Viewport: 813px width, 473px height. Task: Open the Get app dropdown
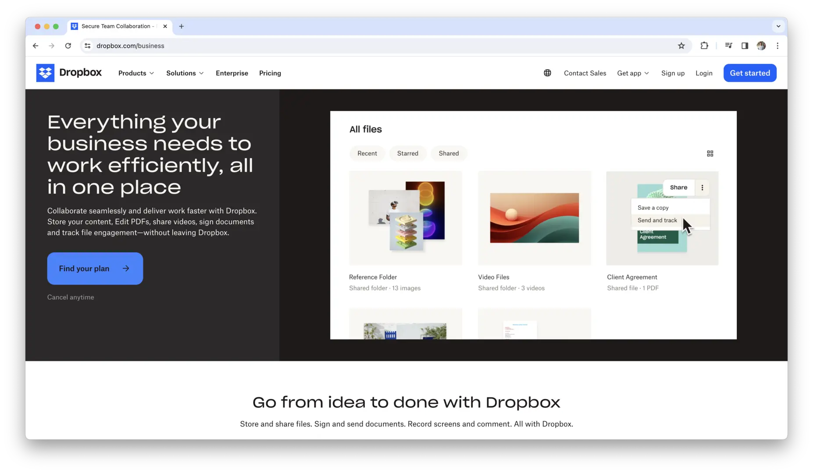tap(633, 73)
